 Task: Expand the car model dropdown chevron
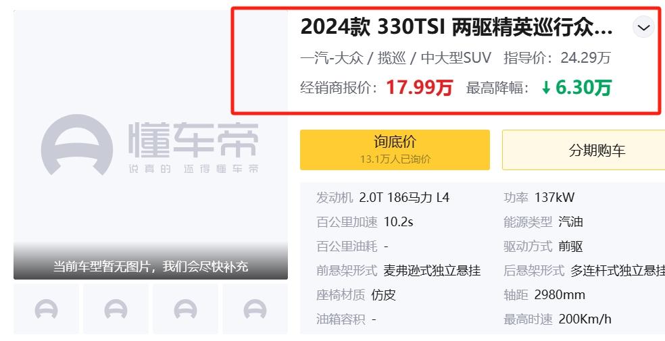[643, 28]
